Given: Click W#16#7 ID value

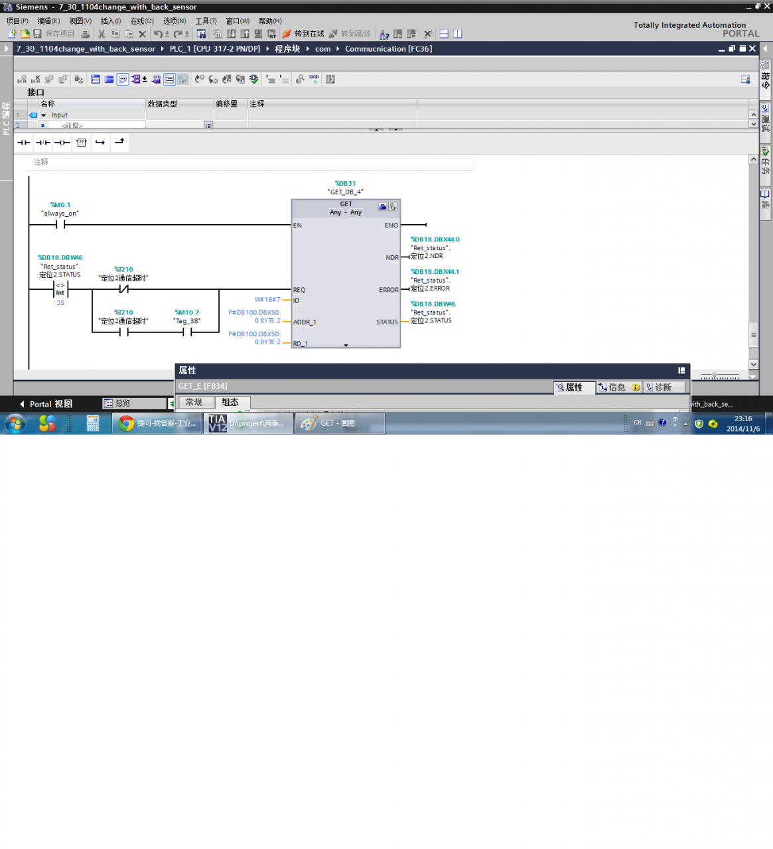Looking at the screenshot, I should [x=267, y=300].
